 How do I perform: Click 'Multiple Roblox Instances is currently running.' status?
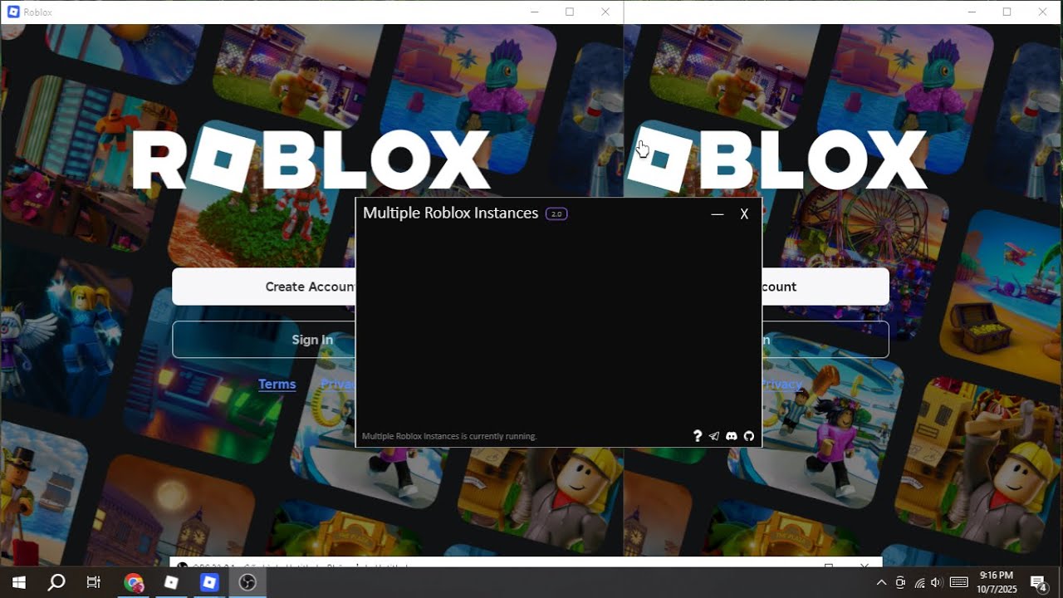click(x=449, y=436)
